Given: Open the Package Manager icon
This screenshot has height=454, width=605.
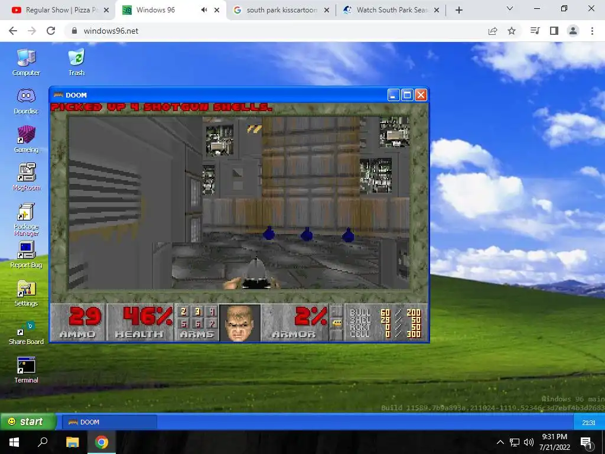Looking at the screenshot, I should (x=26, y=219).
